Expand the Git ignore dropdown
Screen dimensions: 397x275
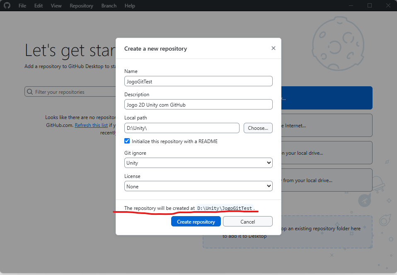[x=198, y=163]
